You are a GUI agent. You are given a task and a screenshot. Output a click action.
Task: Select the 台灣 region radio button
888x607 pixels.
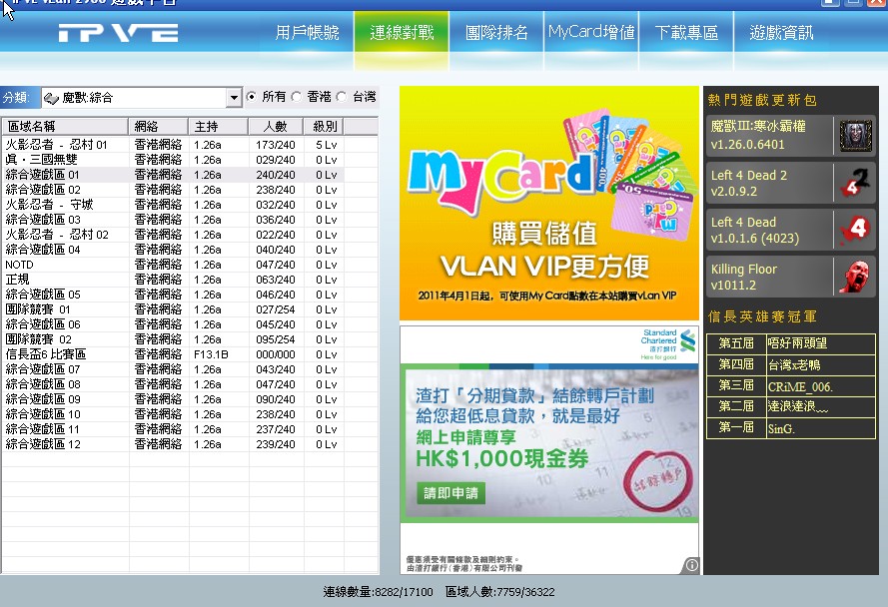pos(342,97)
